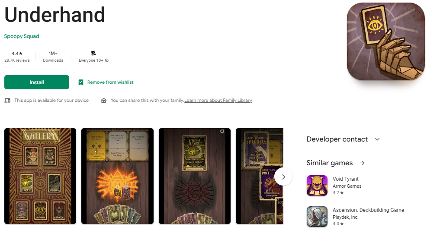This screenshot has height=230, width=427.
Task: Open the Gallery screenshot thumbnail
Action: (40, 176)
